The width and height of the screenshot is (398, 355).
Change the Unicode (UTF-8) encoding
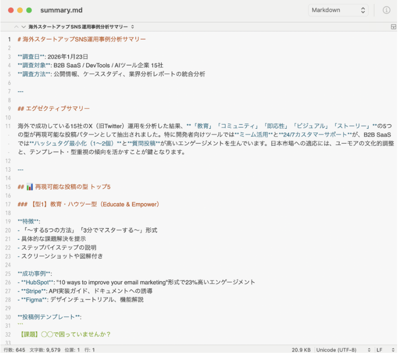tap(343, 350)
